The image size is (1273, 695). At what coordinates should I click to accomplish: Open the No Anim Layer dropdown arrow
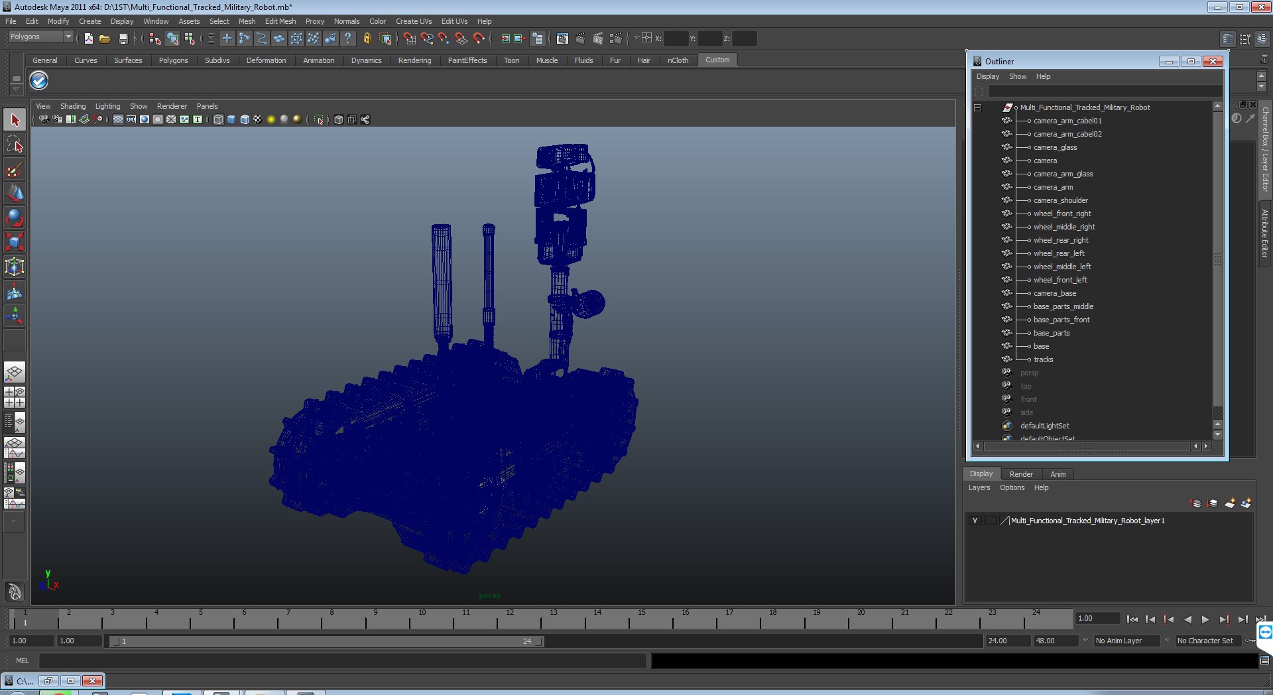coord(1085,641)
